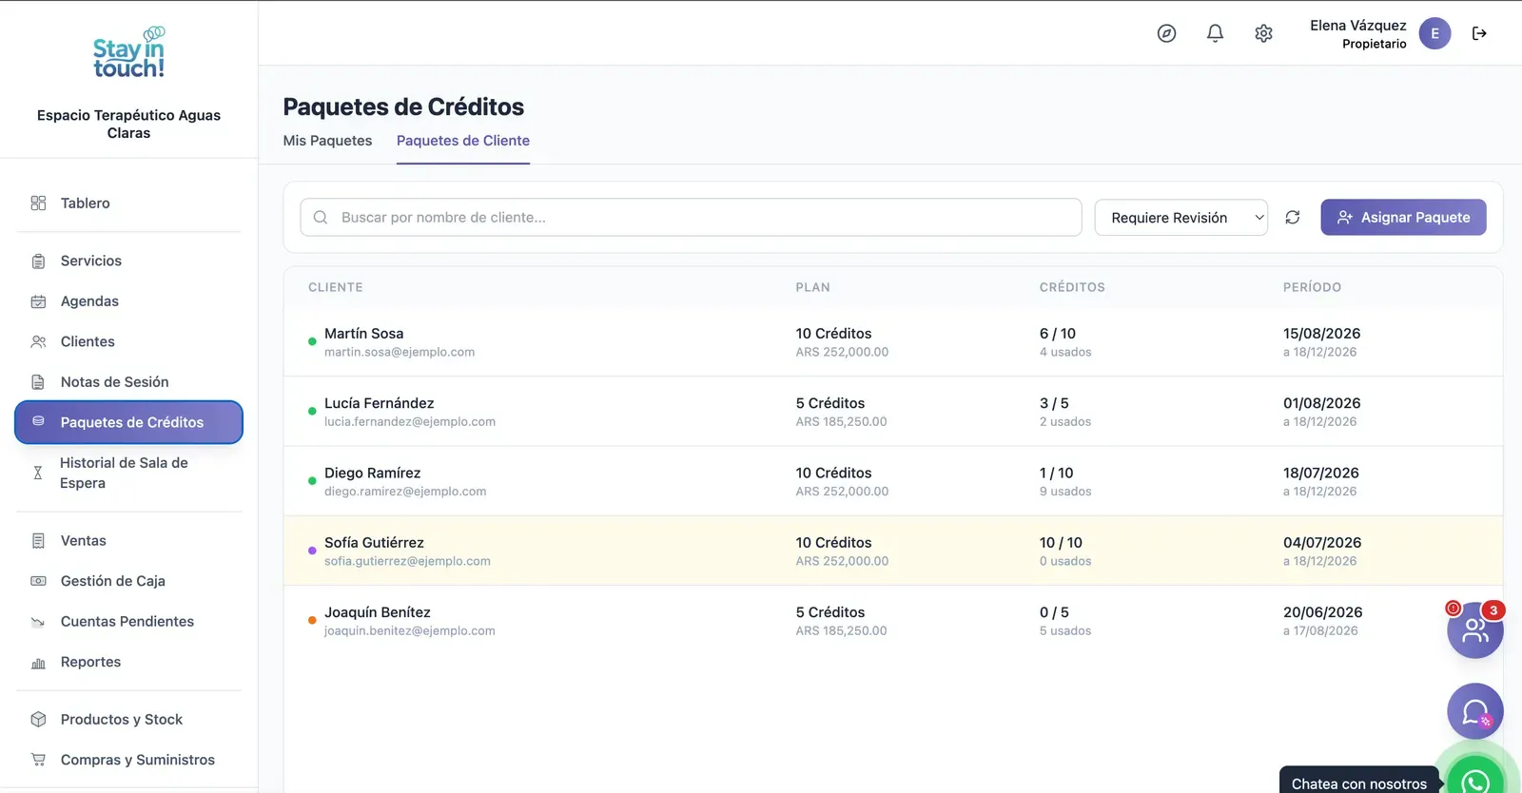Select the highlighted Sofía Gutiérrez client name
Screen dimensions: 1522x793
tap(375, 543)
